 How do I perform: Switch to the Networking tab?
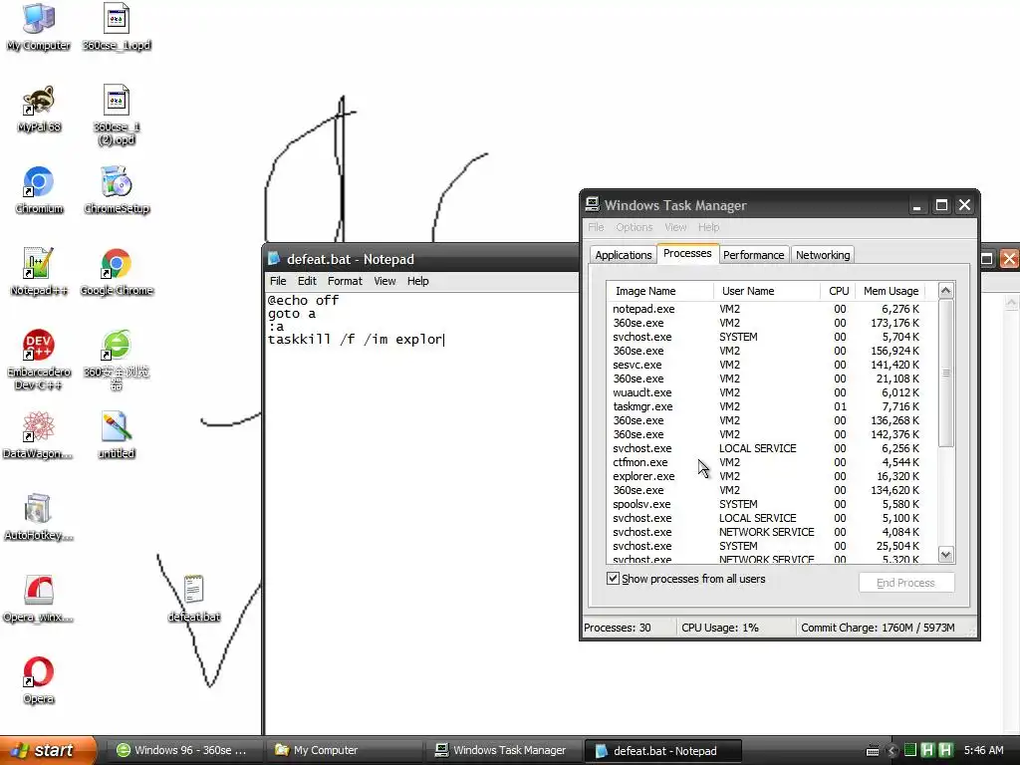[823, 255]
